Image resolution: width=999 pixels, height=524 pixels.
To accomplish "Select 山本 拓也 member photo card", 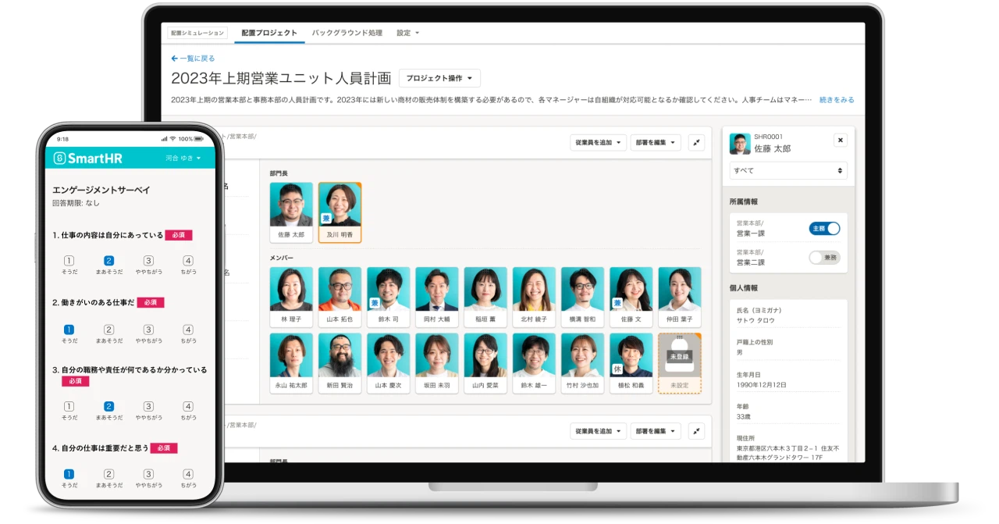I will (x=340, y=297).
